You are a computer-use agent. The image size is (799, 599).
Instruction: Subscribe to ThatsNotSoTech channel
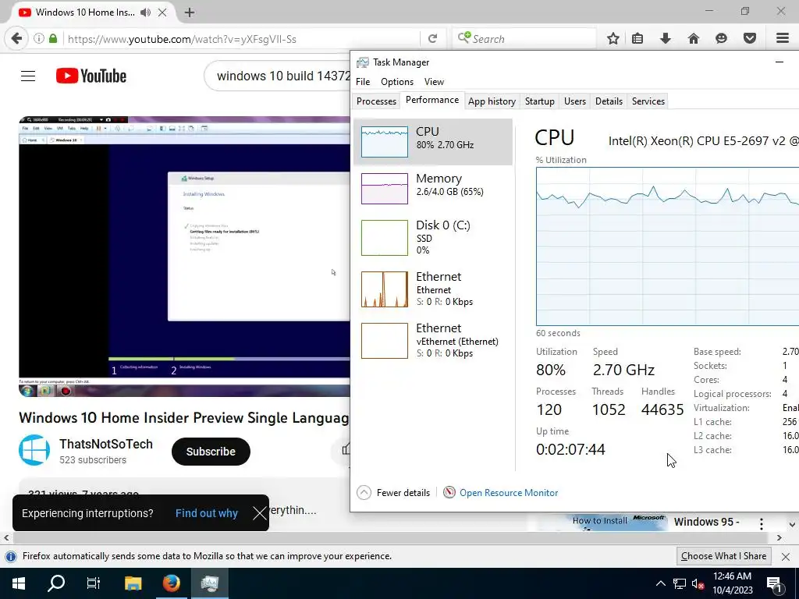coord(211,452)
